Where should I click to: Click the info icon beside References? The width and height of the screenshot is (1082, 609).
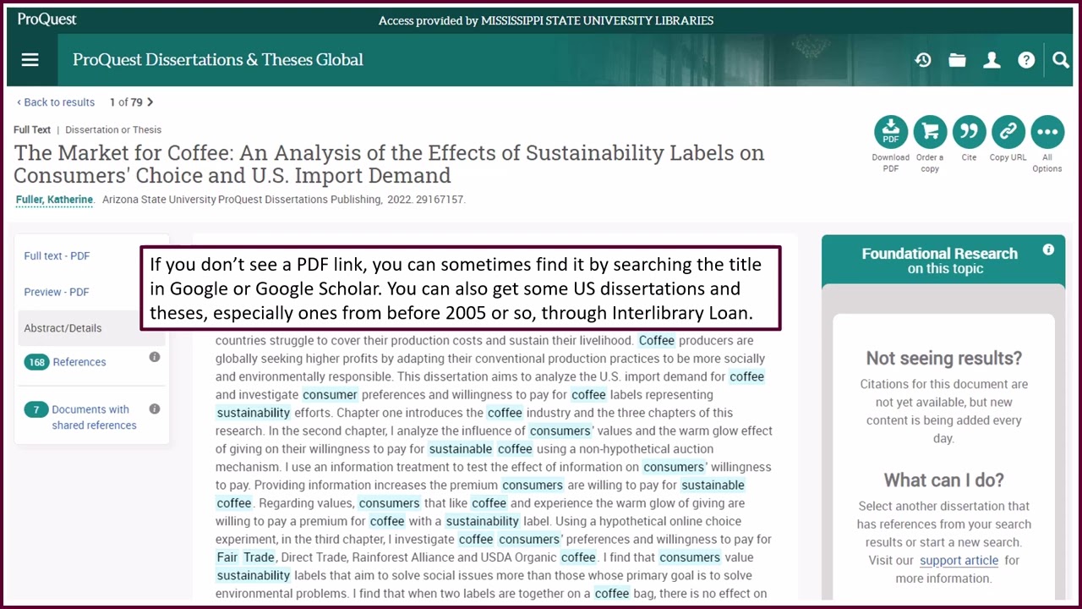tap(155, 357)
